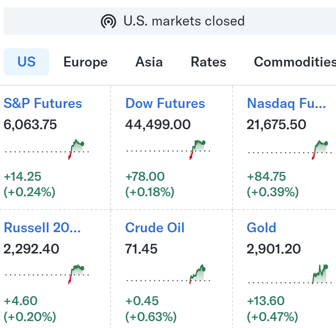Click the Nasdaq Futures sparkline chart
The height and width of the screenshot is (328, 336).
(290, 150)
